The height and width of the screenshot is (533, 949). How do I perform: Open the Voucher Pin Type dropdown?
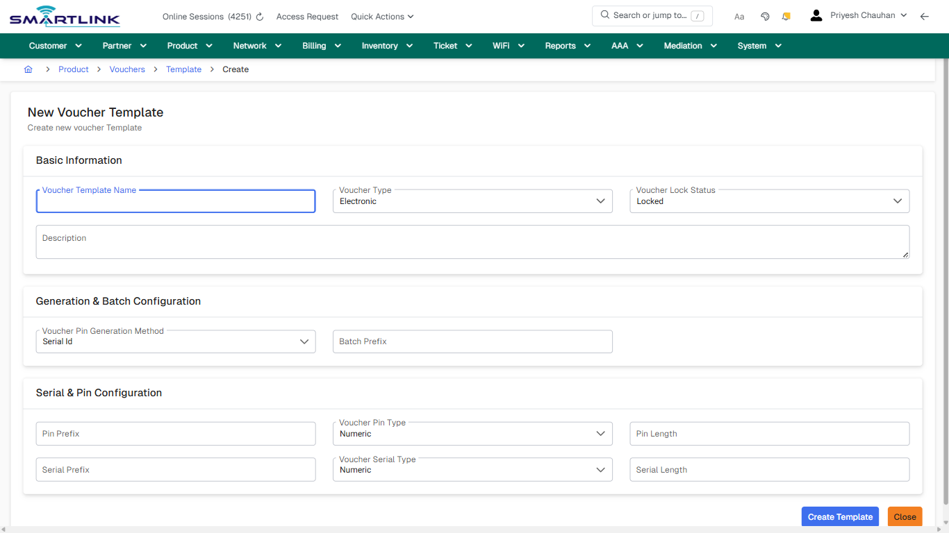(600, 433)
